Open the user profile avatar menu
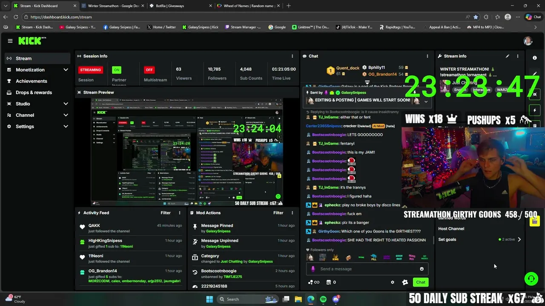This screenshot has width=545, height=306. point(528,41)
